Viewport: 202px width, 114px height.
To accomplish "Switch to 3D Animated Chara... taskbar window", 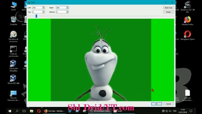I will (100, 111).
